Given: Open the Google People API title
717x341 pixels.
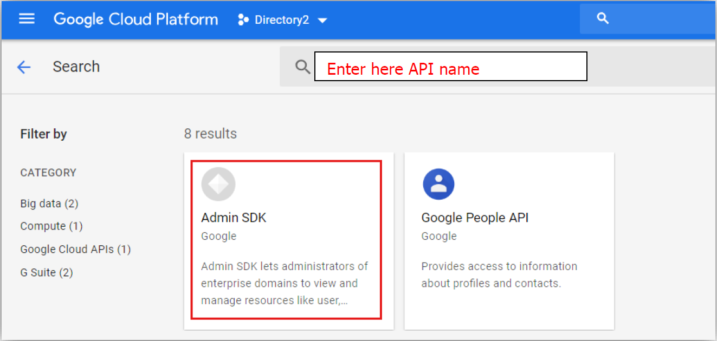Looking at the screenshot, I should (x=475, y=218).
